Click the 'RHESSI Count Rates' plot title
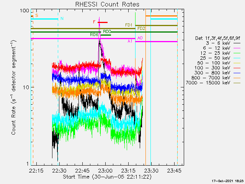The width and height of the screenshot is (245, 184). point(107,4)
